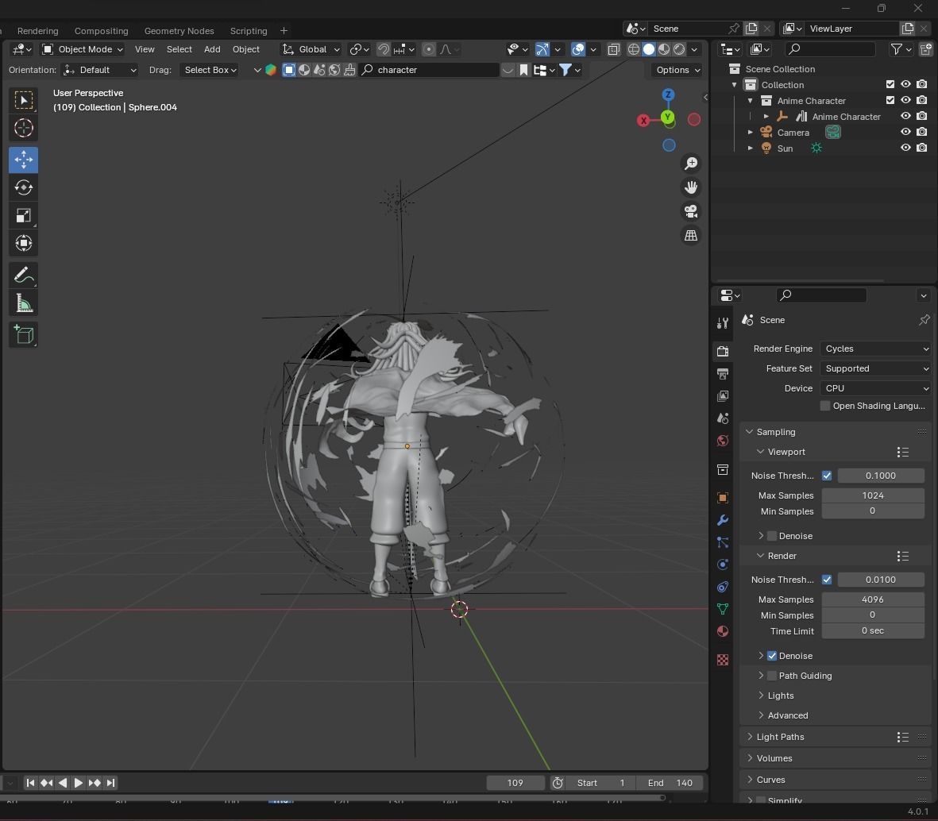
Task: Open the Object menu
Action: [246, 49]
